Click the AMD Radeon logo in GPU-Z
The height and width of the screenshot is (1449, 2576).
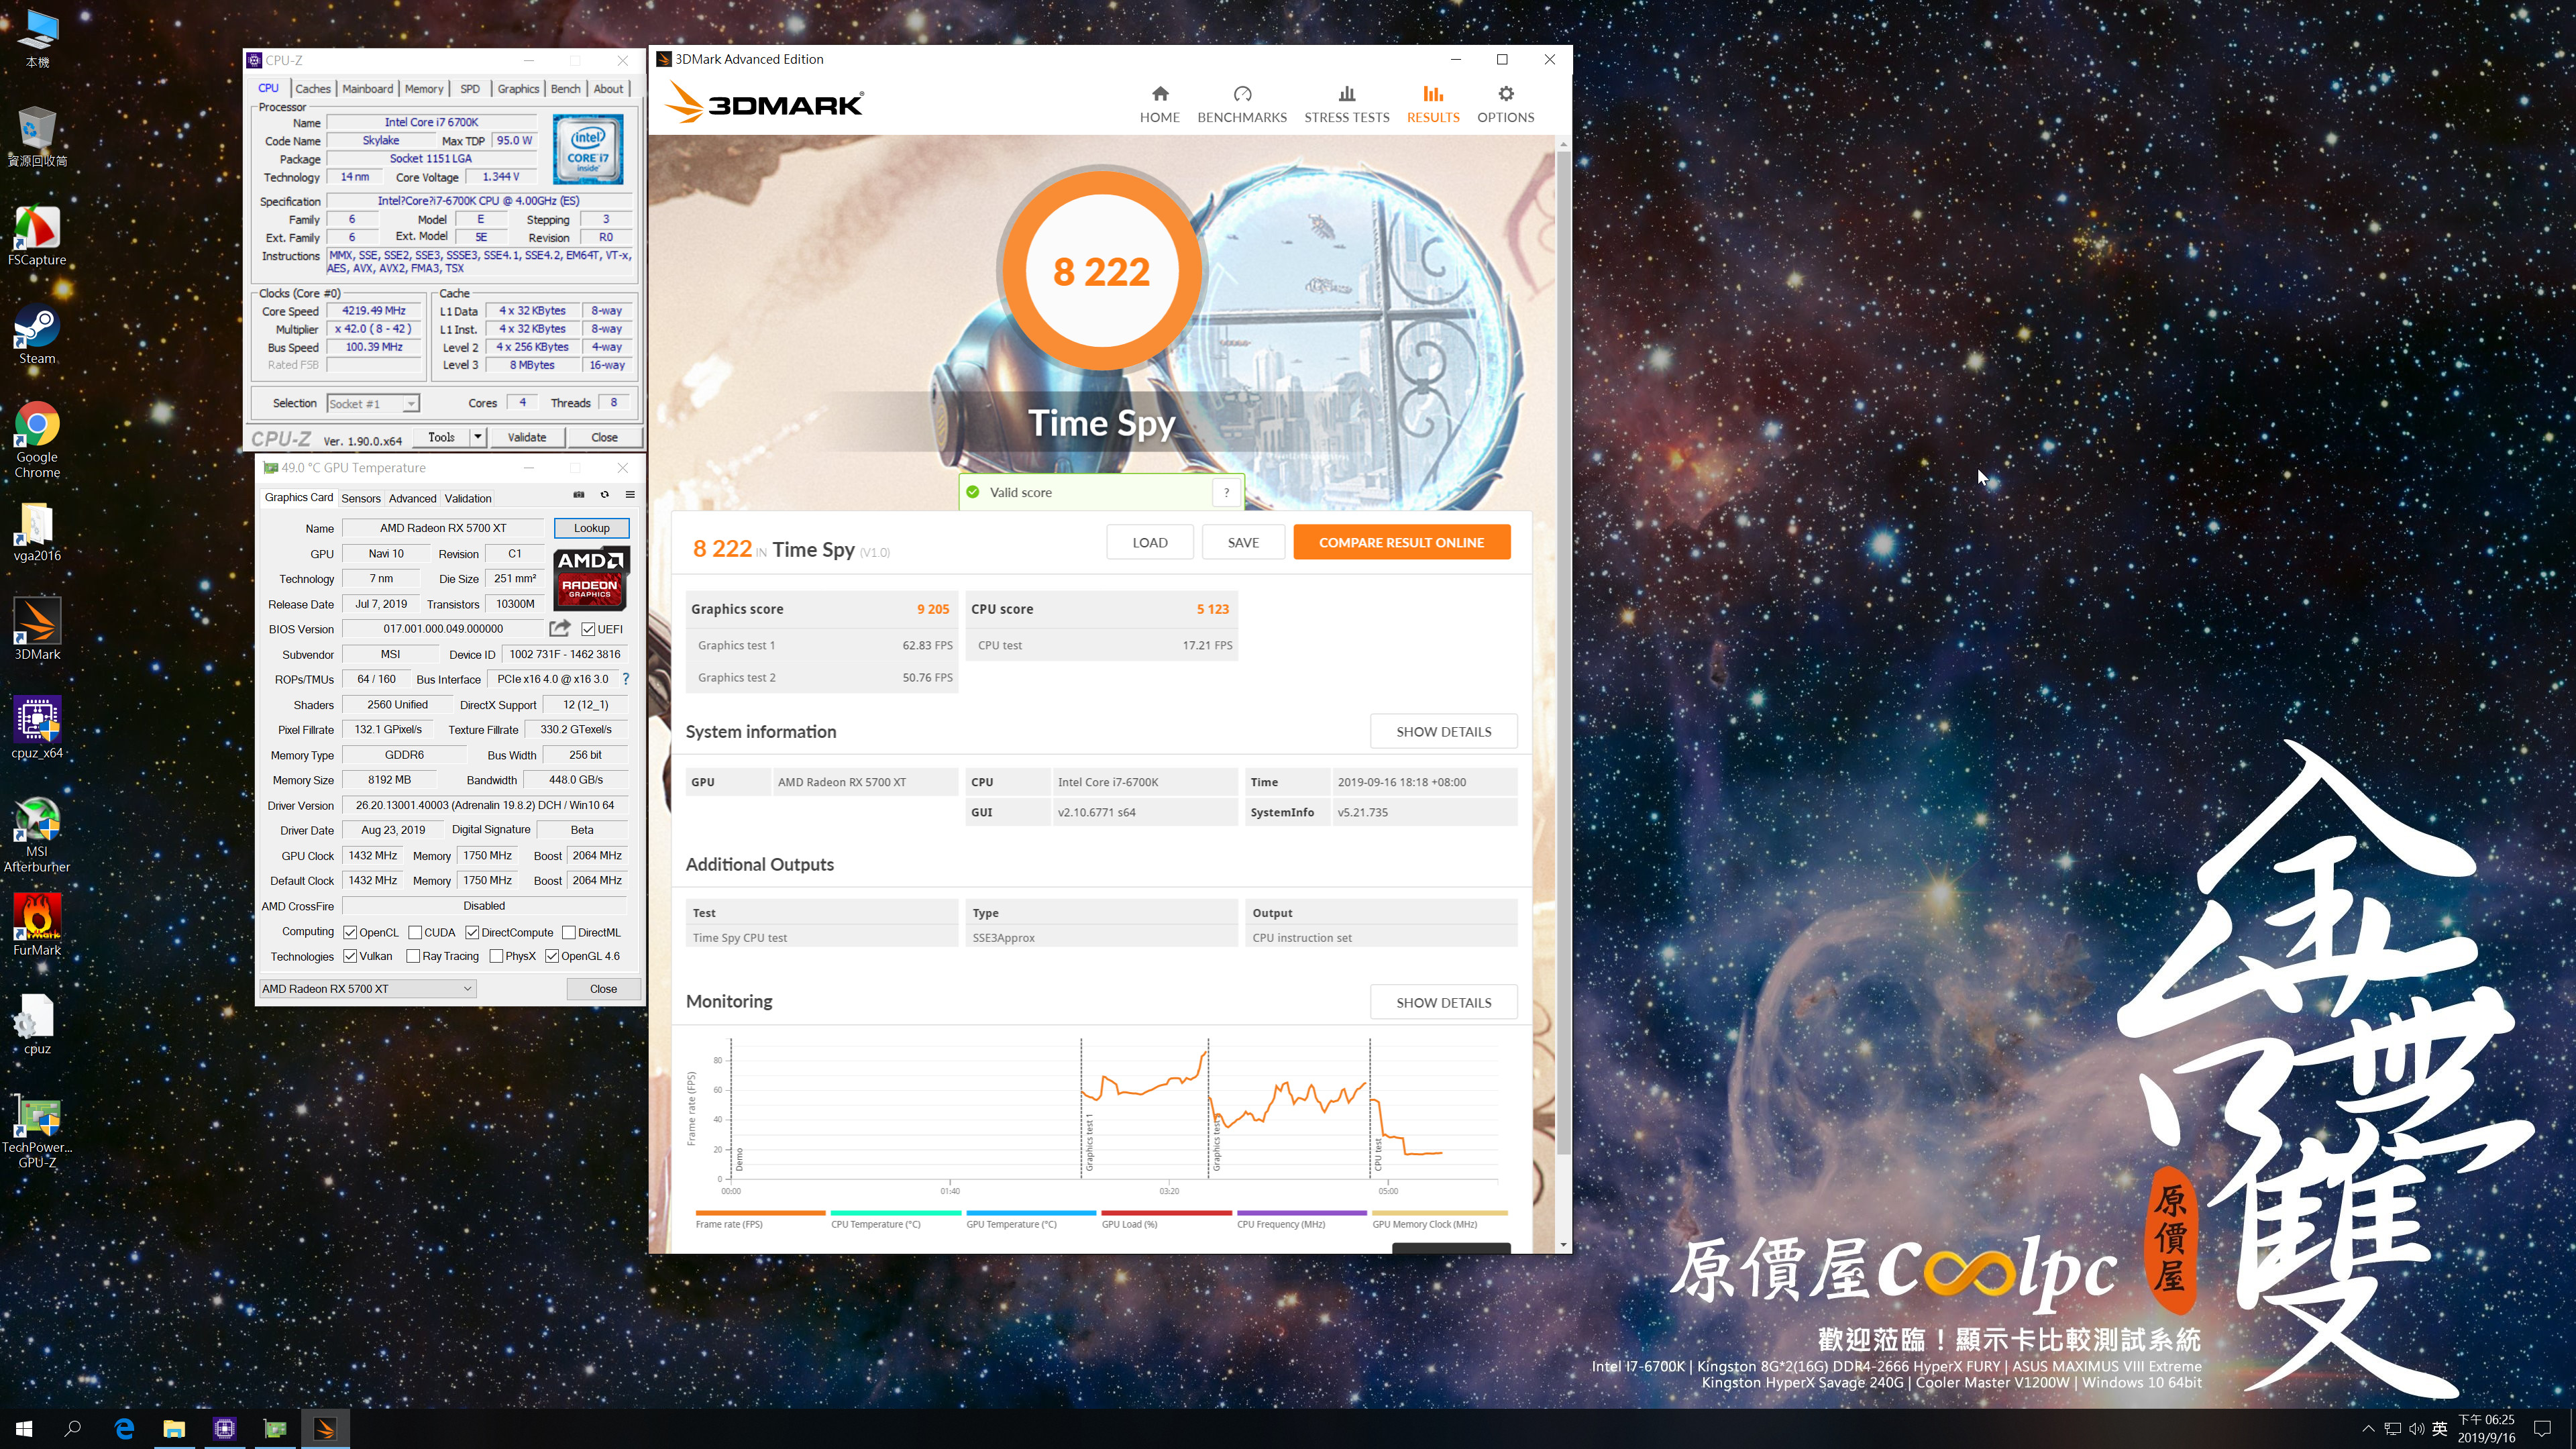(x=590, y=578)
